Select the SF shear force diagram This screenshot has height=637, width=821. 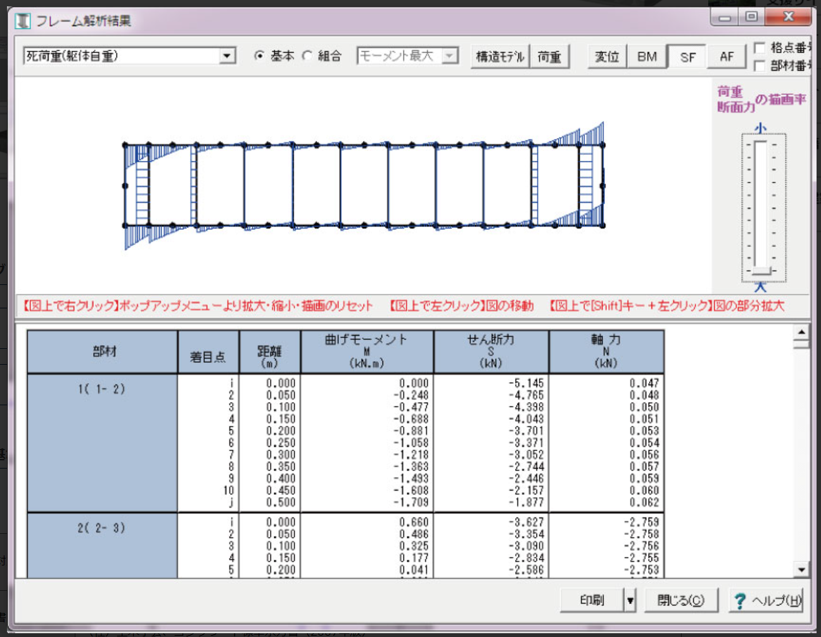click(x=687, y=58)
